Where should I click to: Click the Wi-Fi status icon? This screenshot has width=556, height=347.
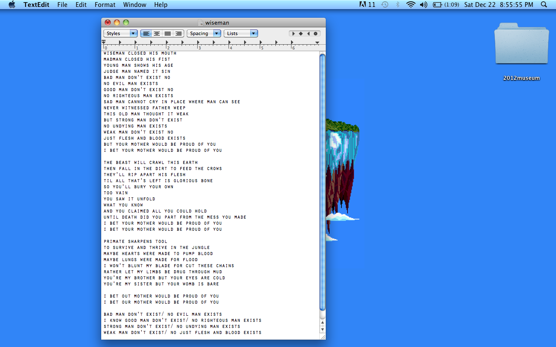pos(410,5)
